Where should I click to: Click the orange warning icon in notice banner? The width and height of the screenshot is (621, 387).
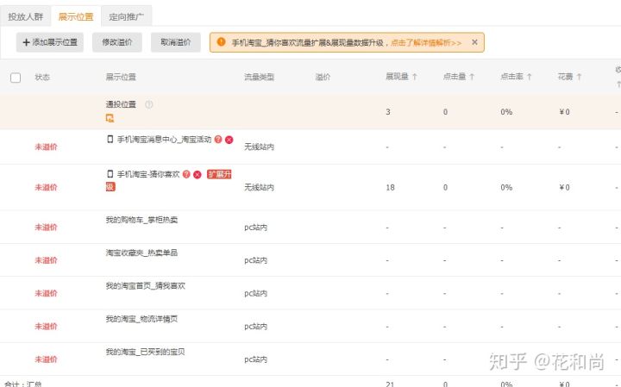(x=222, y=41)
